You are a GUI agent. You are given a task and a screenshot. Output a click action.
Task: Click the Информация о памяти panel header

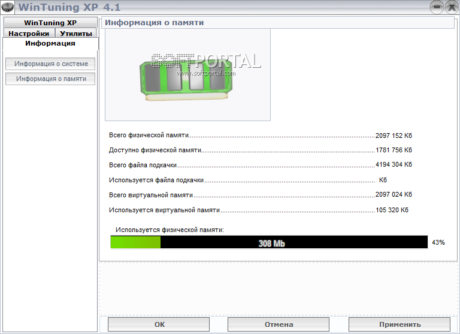pyautogui.click(x=277, y=23)
